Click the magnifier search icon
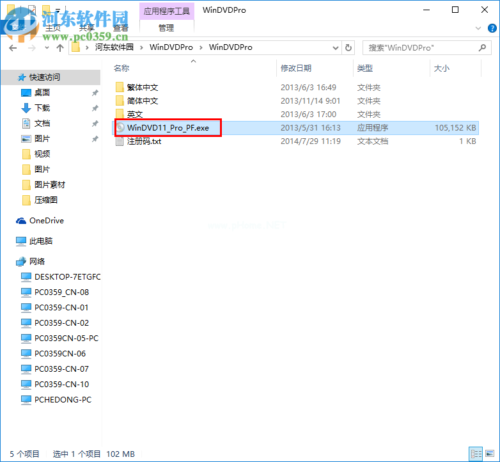500x462 pixels. tap(483, 48)
